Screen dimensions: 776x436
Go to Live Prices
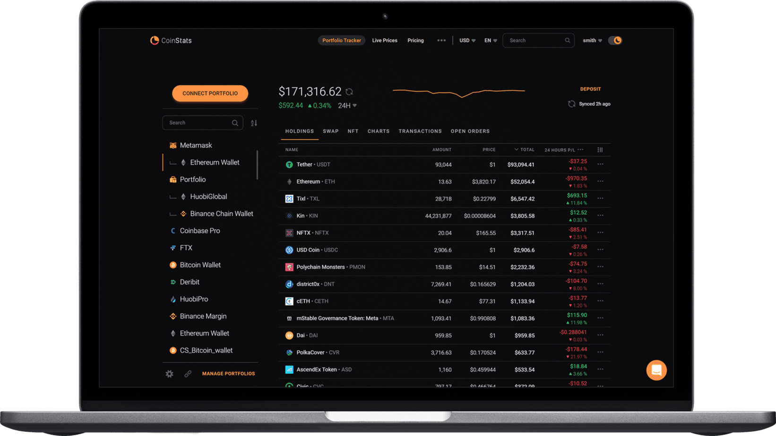tap(385, 41)
